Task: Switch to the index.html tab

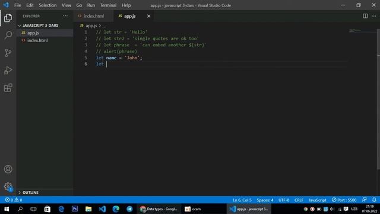Action: point(93,16)
